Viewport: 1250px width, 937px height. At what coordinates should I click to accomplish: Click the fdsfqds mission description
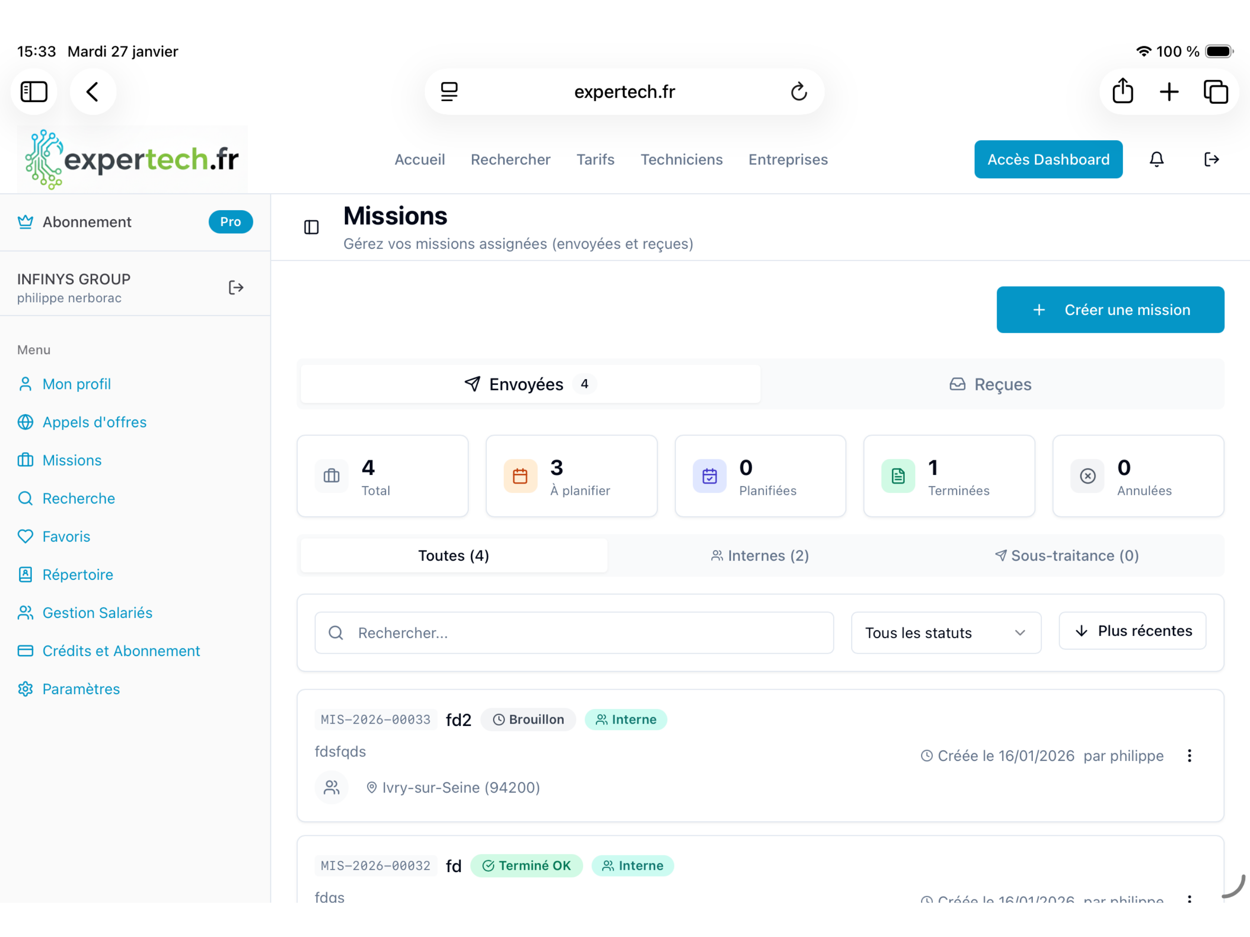pos(340,752)
